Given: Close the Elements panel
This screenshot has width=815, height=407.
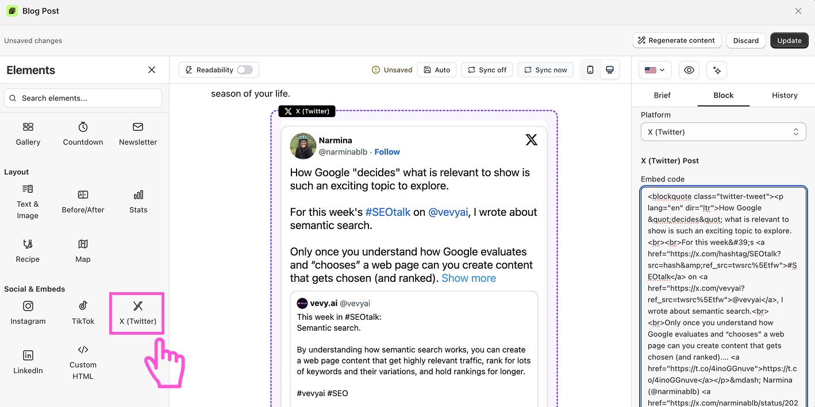Looking at the screenshot, I should (x=152, y=70).
